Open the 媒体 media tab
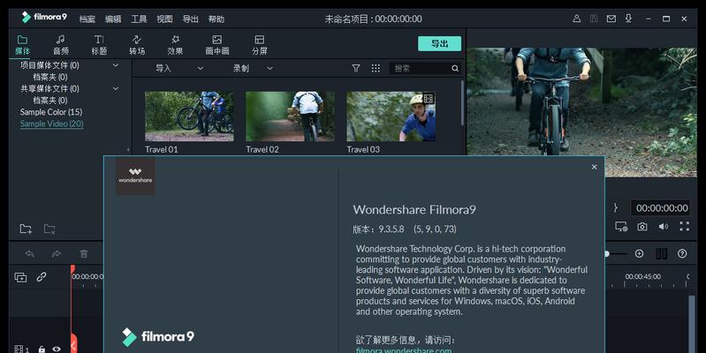 point(22,45)
